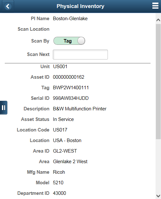Click the PI Name value Boston-Glenlake

(70, 19)
